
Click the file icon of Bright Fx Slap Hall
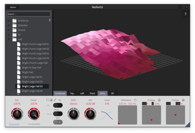(19, 67)
